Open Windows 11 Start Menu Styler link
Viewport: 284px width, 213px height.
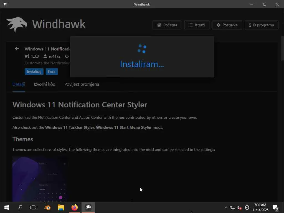(x=124, y=127)
